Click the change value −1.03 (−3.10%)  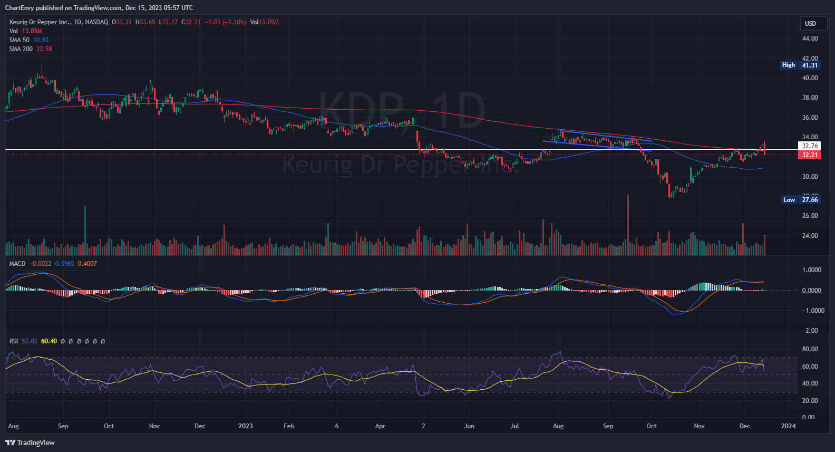coord(226,22)
